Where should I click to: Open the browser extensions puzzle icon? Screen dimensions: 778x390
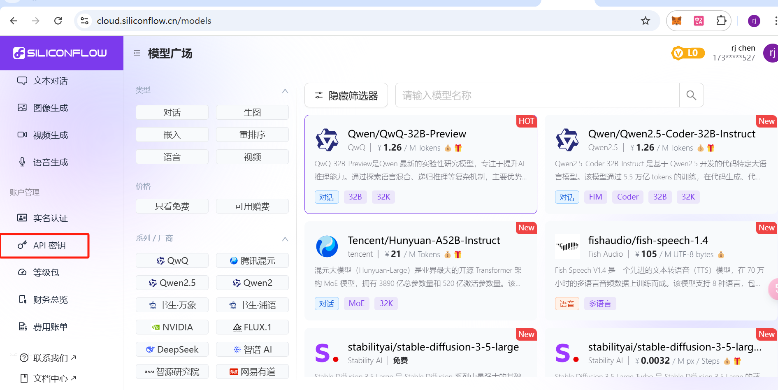tap(721, 21)
